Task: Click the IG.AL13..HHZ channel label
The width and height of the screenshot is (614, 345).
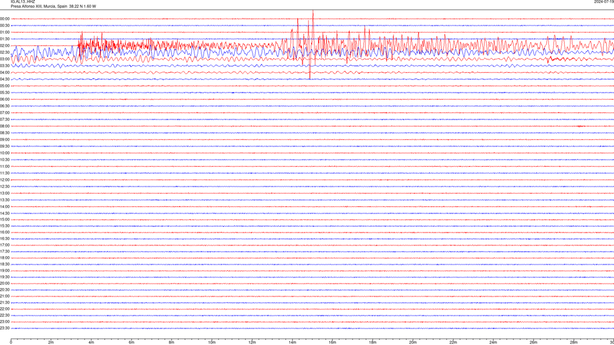Action: point(23,1)
